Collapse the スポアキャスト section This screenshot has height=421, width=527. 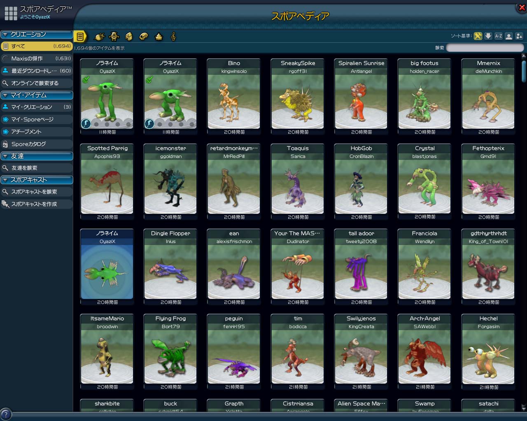click(37, 180)
